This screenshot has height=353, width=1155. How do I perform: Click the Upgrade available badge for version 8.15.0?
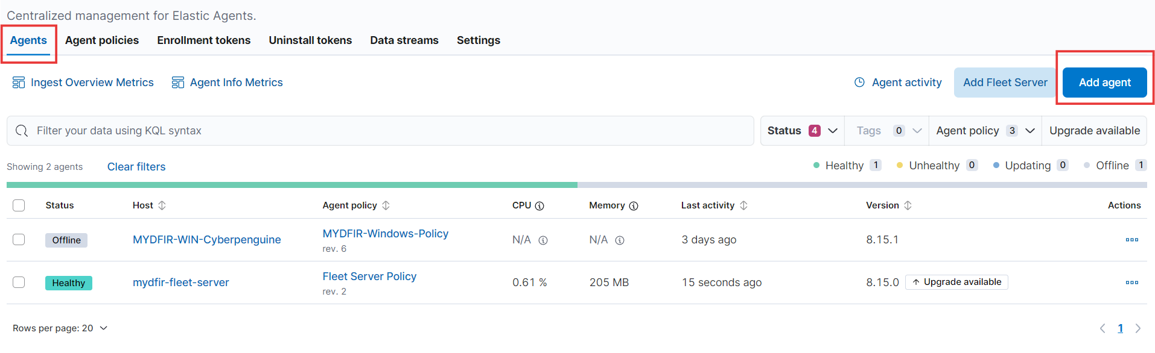click(956, 282)
